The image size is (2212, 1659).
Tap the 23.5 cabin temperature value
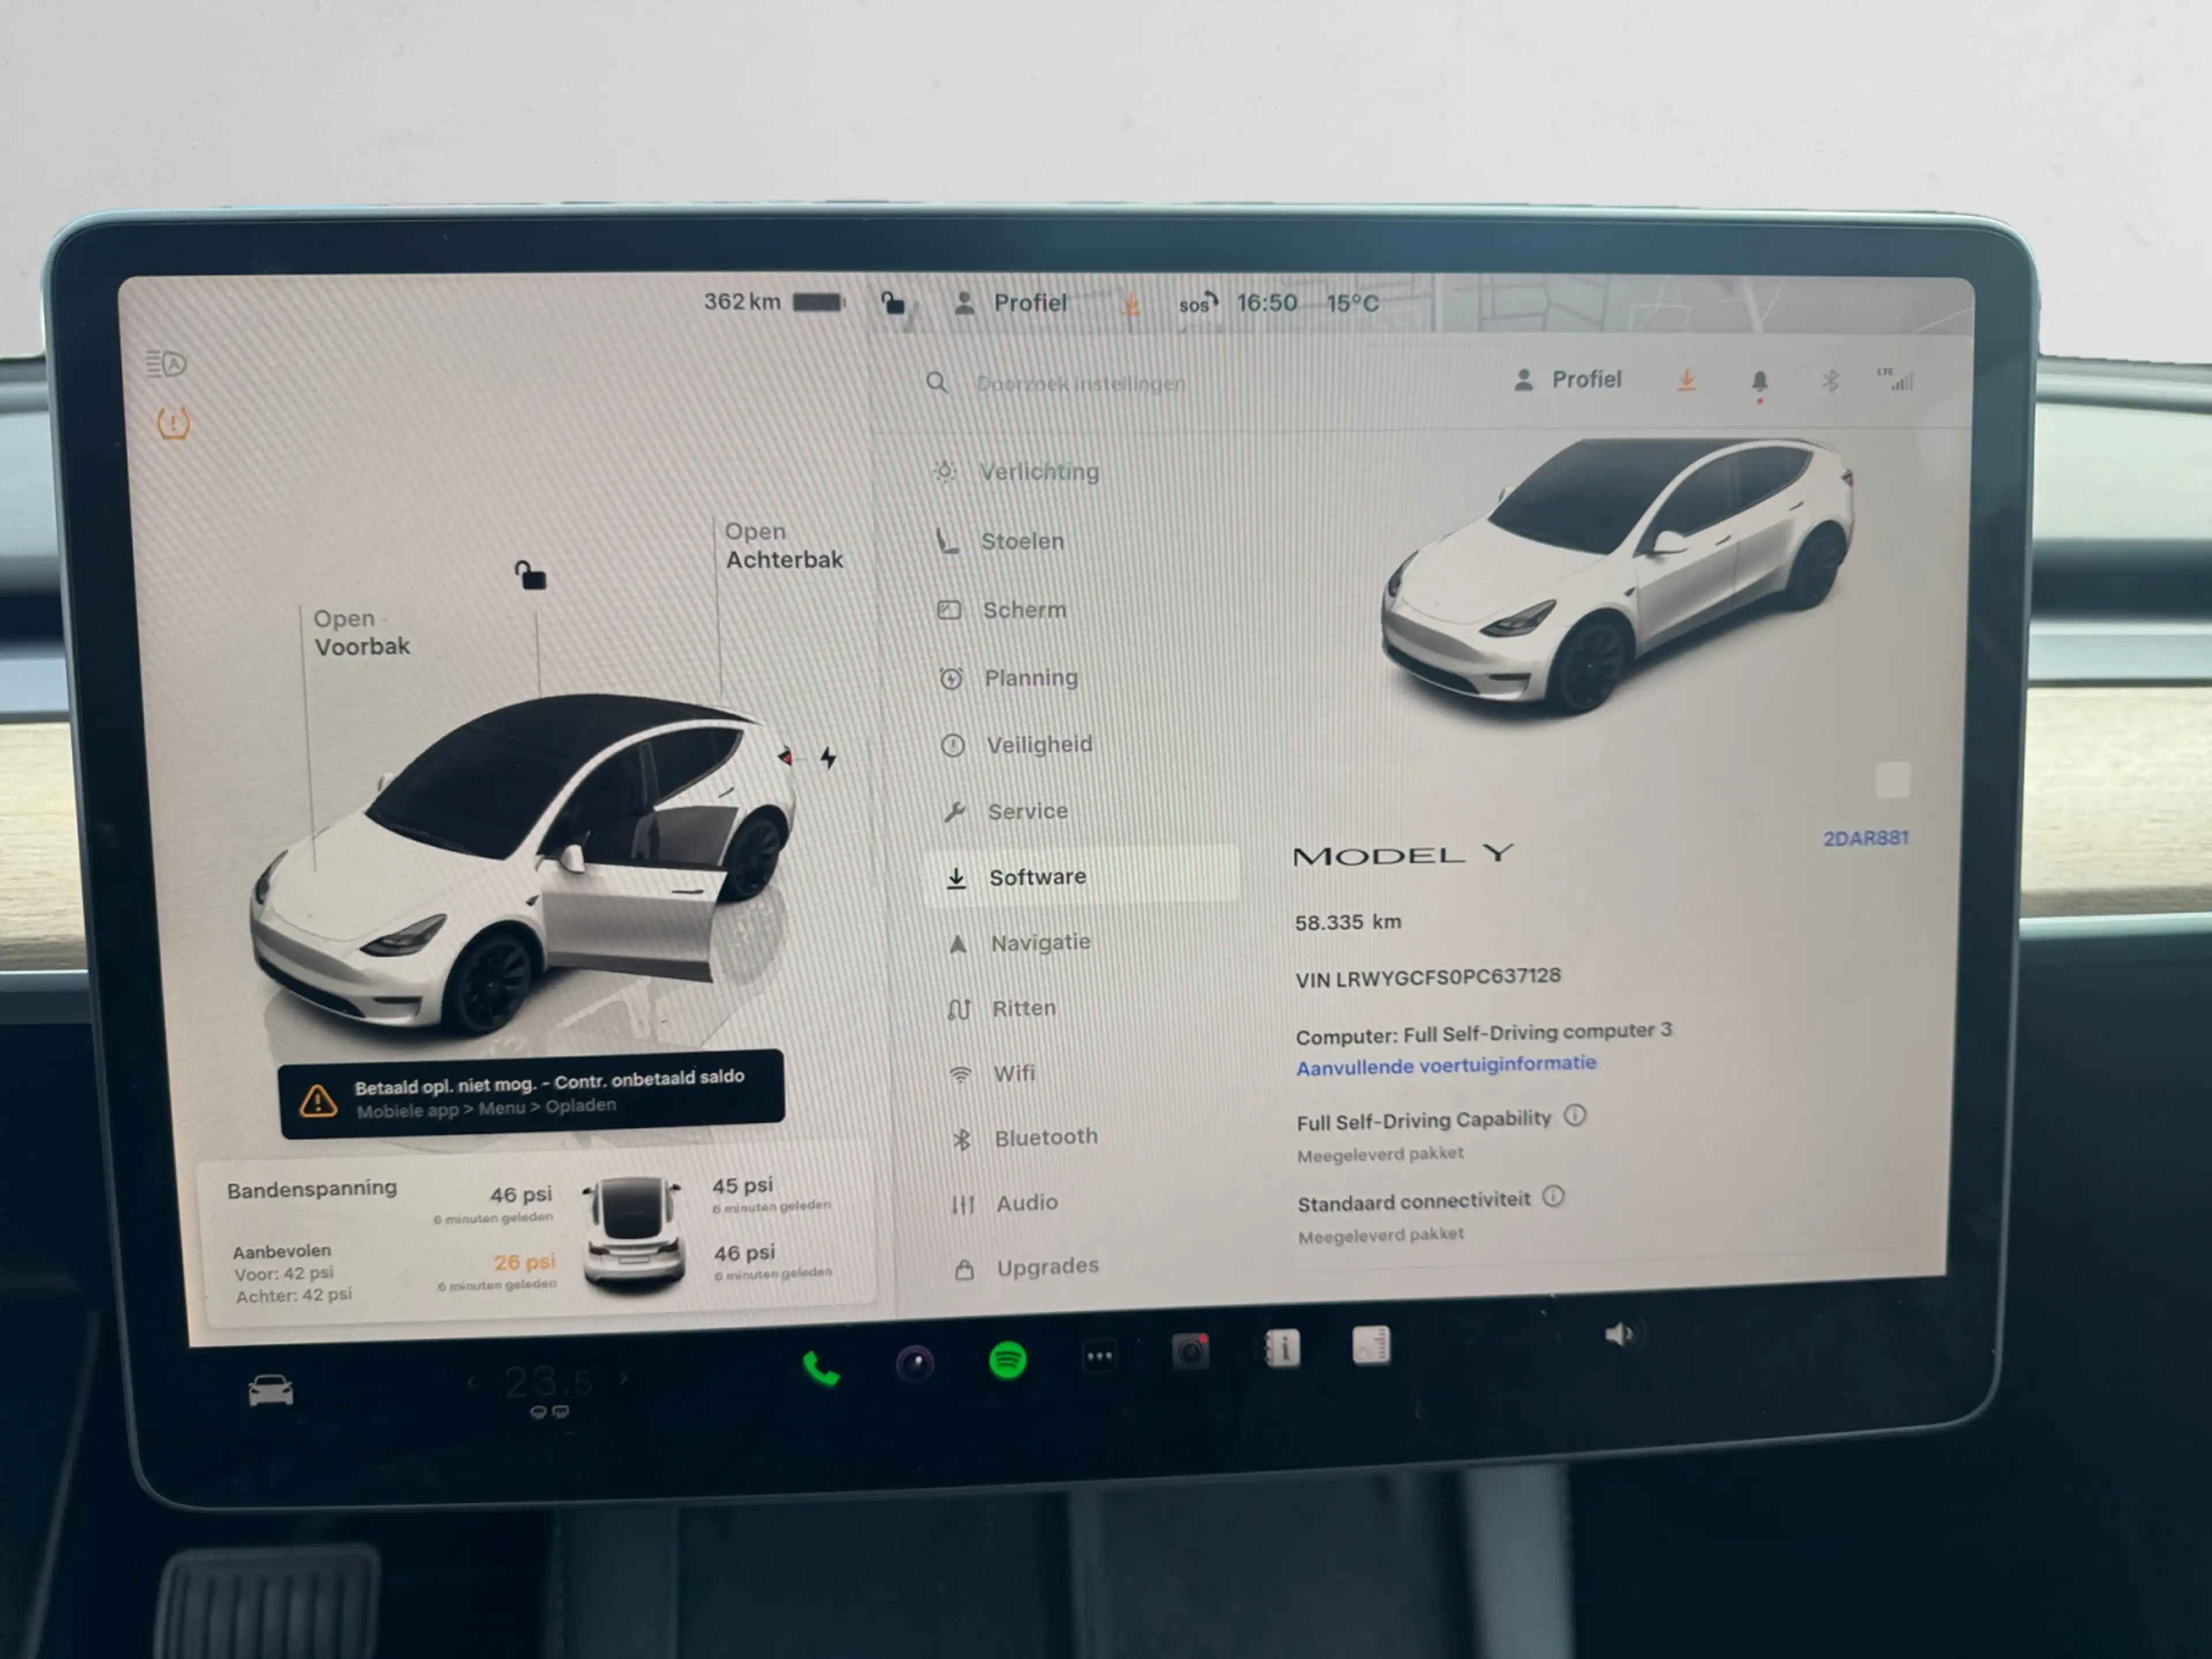(x=548, y=1381)
